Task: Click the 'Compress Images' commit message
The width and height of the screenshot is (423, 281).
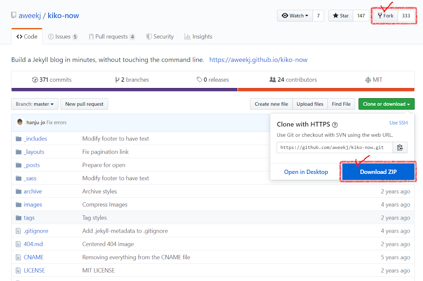Action: tap(105, 204)
